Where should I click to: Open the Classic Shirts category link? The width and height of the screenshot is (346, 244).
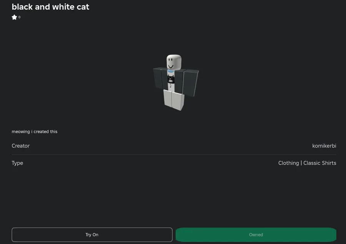tap(320, 163)
